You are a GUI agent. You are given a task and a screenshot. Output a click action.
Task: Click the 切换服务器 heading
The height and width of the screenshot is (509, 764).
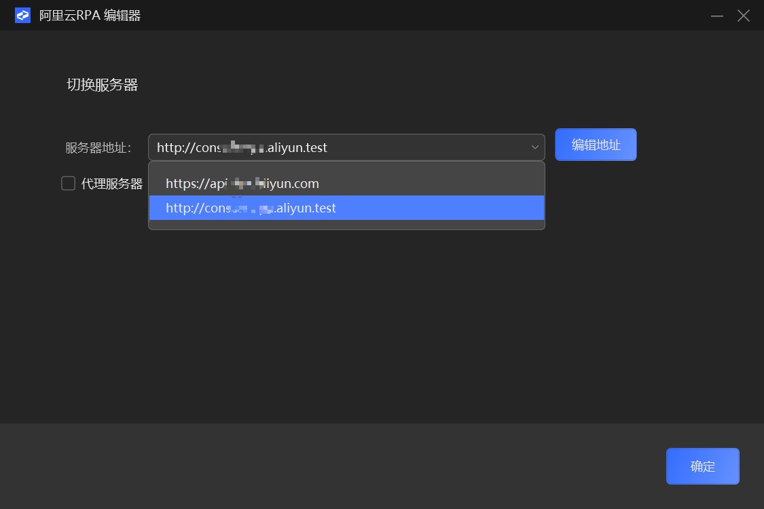point(103,85)
